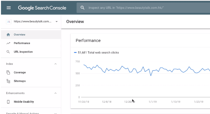Click the search magnifier icon in URL bar
Screen dimensions: 210x114
point(82,8)
